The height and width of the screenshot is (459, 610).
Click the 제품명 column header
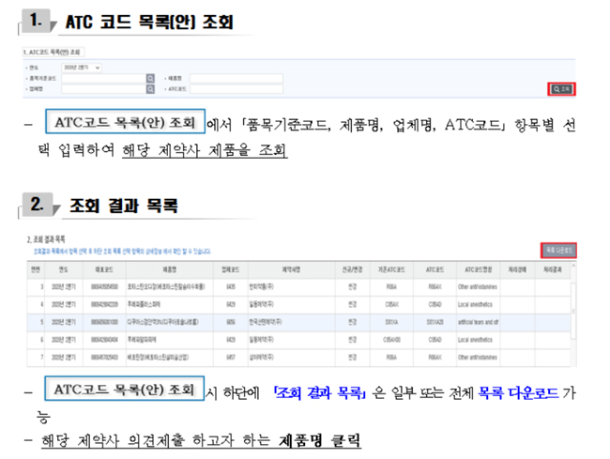coord(170,269)
